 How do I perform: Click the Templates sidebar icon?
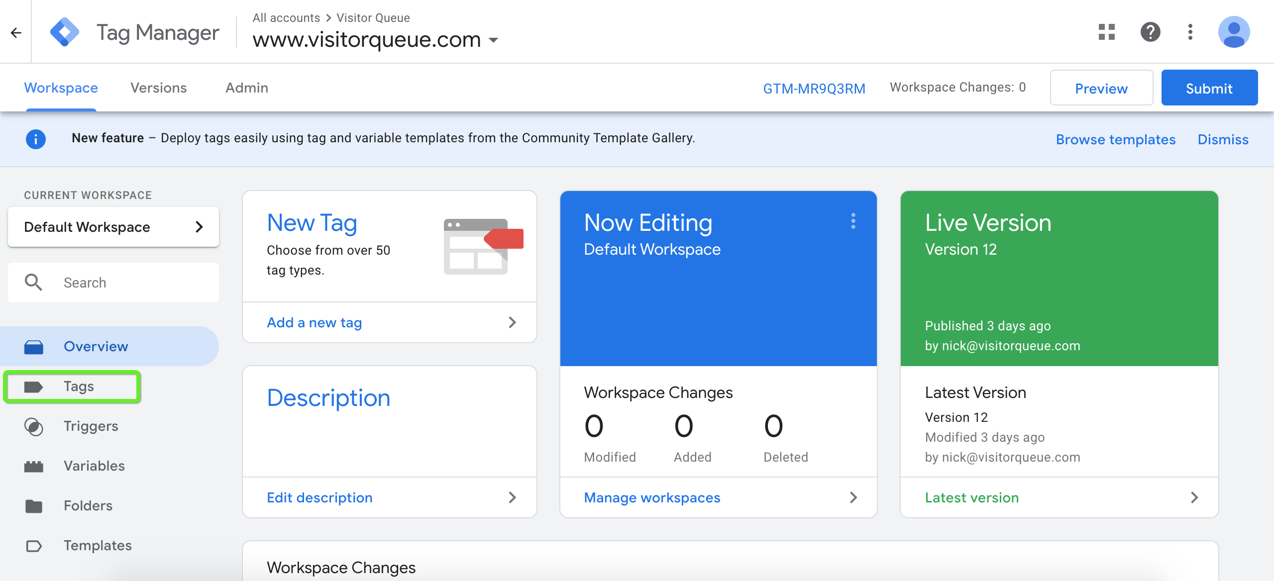34,546
